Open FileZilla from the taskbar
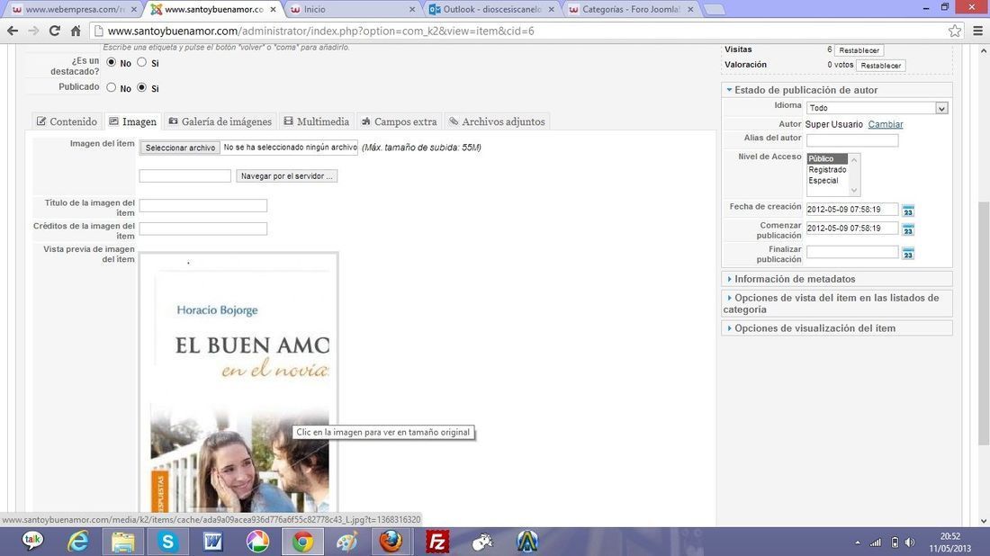Viewport: 990px width, 556px height. [436, 542]
